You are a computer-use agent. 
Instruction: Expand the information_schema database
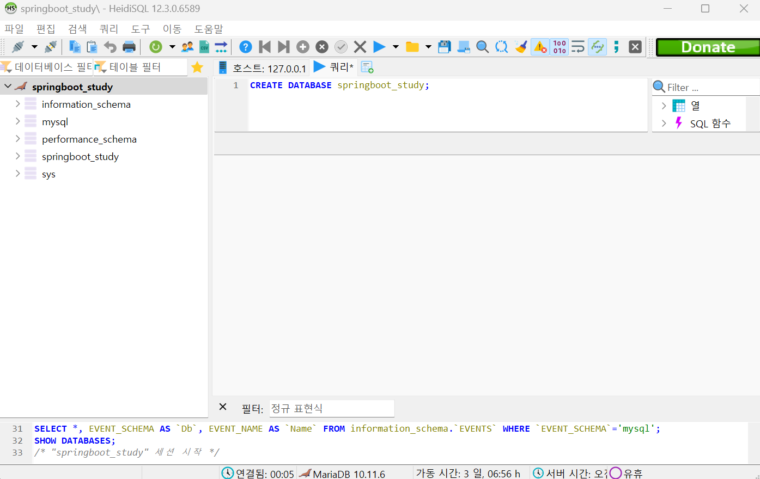tap(18, 103)
